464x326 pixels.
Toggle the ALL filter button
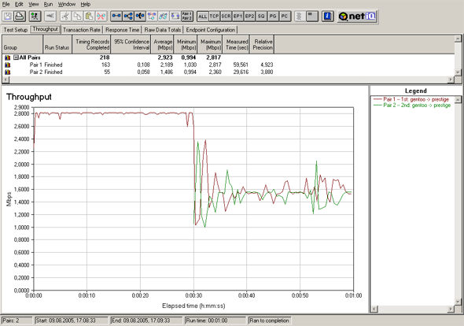point(203,17)
